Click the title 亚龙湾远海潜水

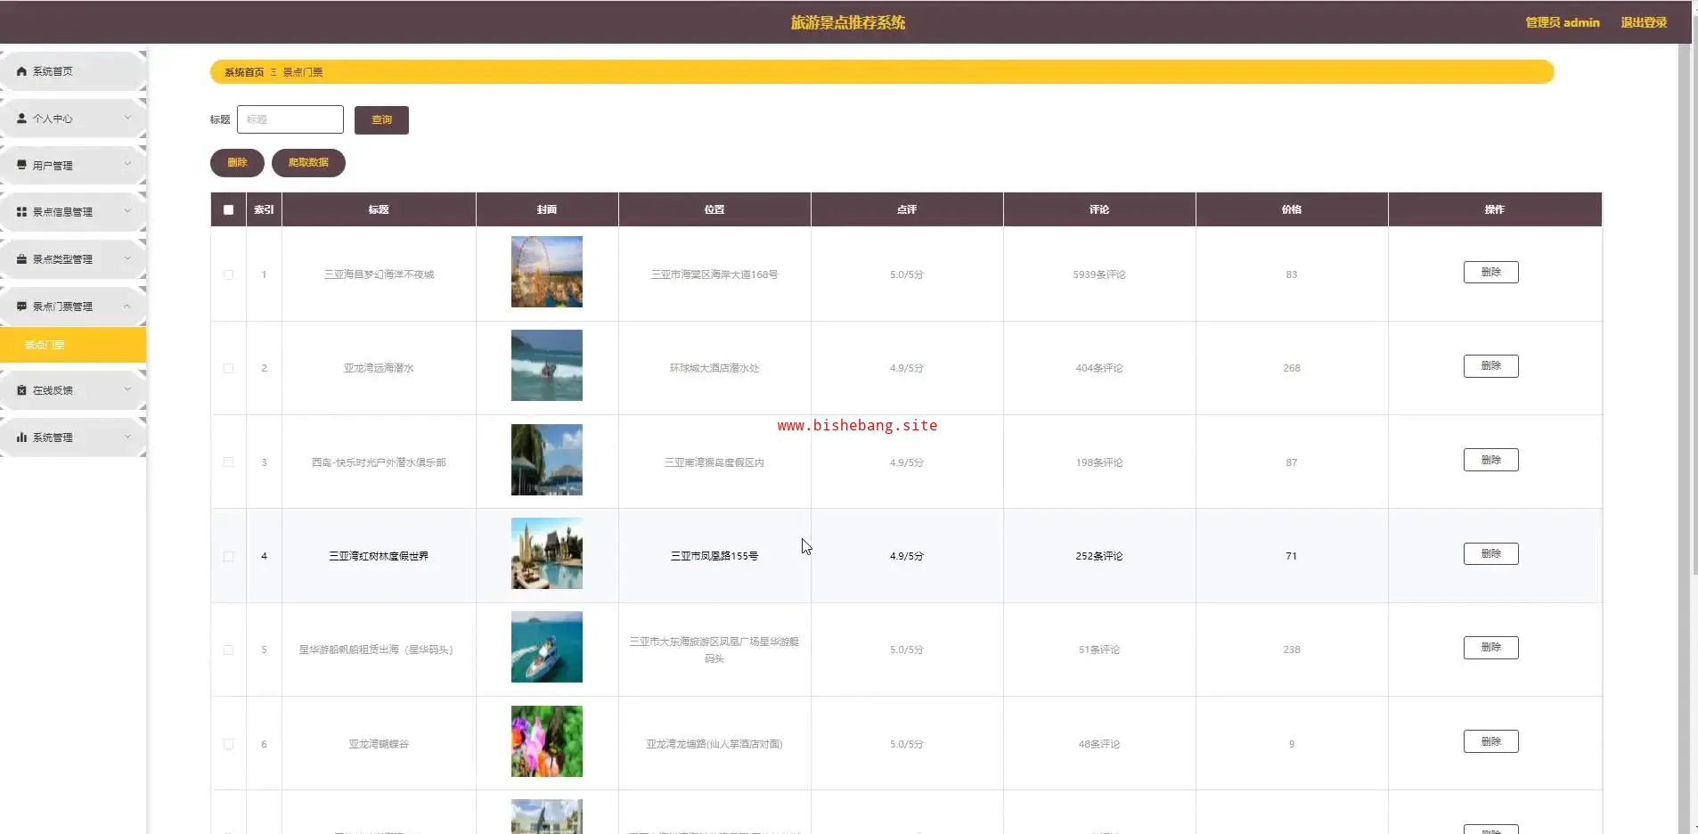pyautogui.click(x=379, y=368)
